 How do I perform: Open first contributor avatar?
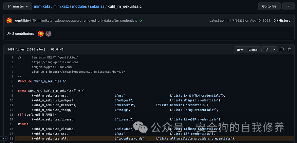[41, 33]
